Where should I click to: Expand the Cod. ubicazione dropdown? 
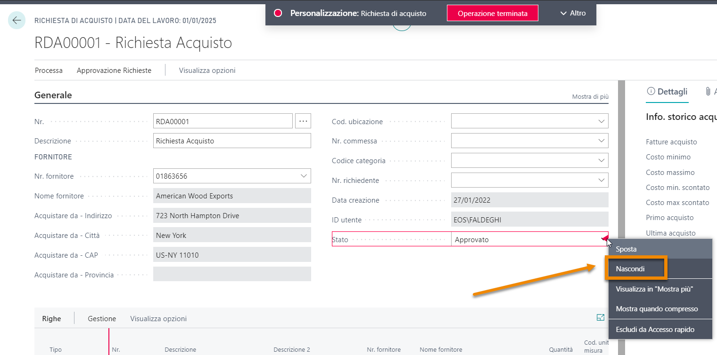601,121
